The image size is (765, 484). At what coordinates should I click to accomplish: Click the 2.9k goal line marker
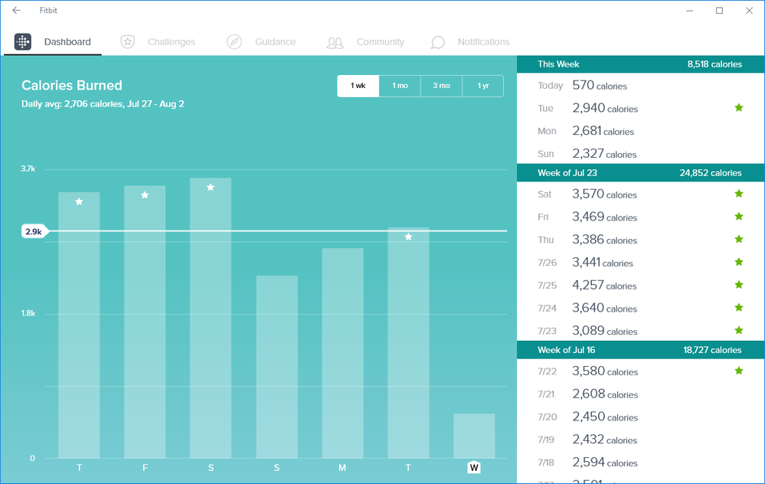[x=34, y=231]
